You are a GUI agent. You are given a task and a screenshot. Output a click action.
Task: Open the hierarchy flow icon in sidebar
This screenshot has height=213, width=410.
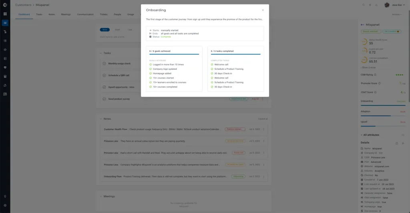[x=5, y=32]
